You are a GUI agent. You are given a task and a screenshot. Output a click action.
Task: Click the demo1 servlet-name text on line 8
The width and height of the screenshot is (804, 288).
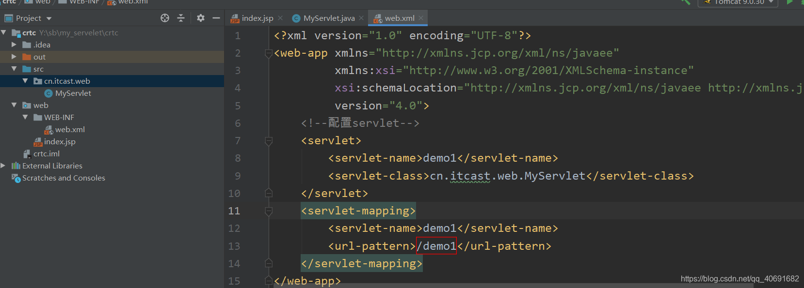coord(440,158)
